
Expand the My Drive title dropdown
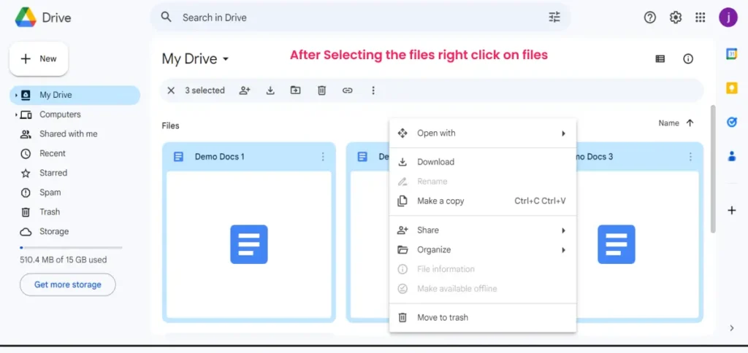pos(226,59)
